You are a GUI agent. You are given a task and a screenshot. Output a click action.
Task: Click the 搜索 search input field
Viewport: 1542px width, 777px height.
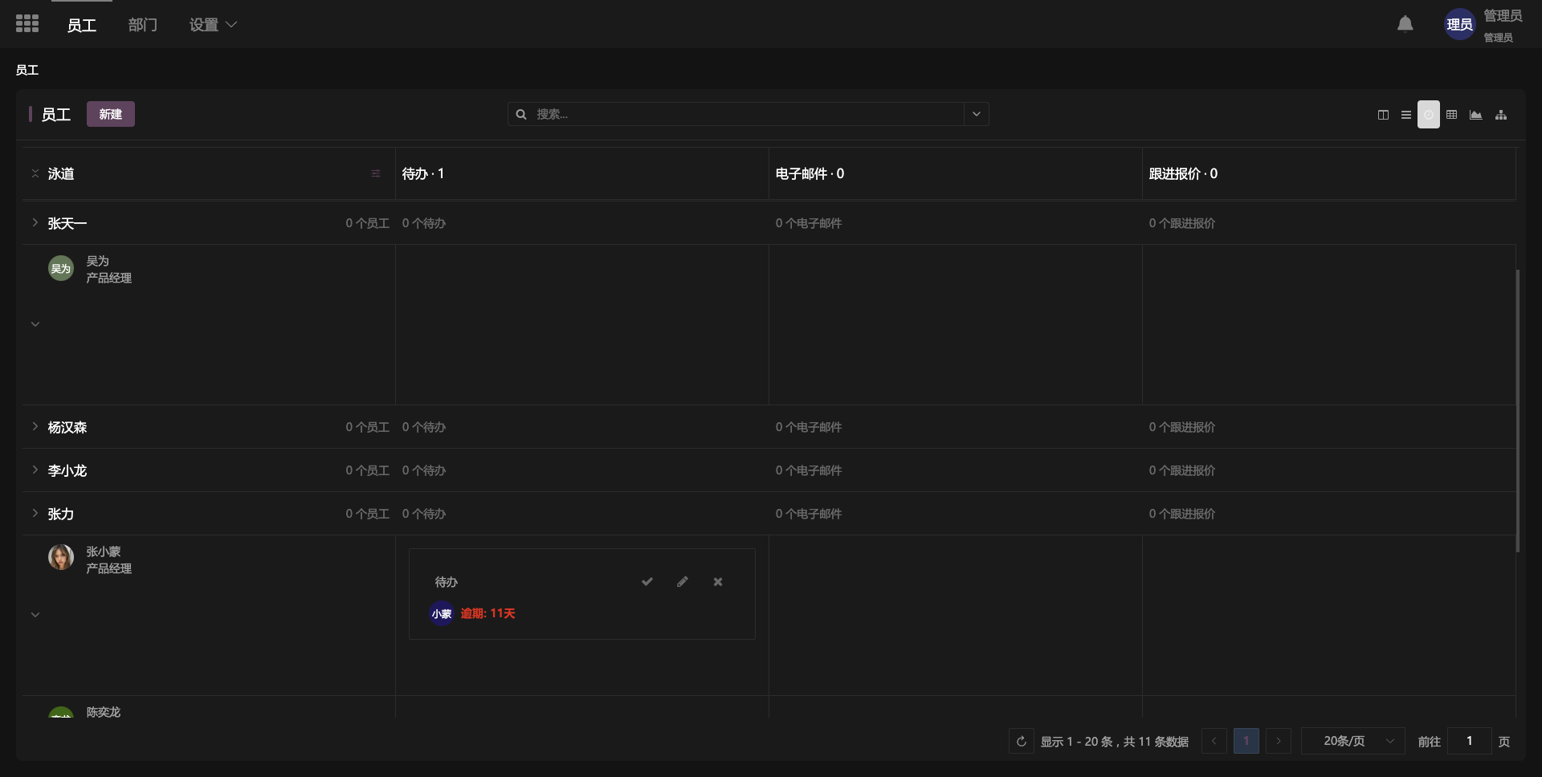pyautogui.click(x=739, y=114)
